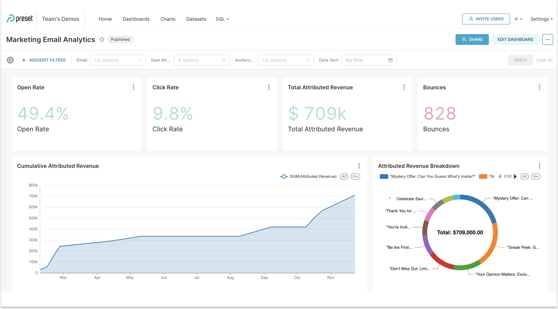Open the Bounces chart options menu
This screenshot has width=558, height=309.
click(x=539, y=87)
